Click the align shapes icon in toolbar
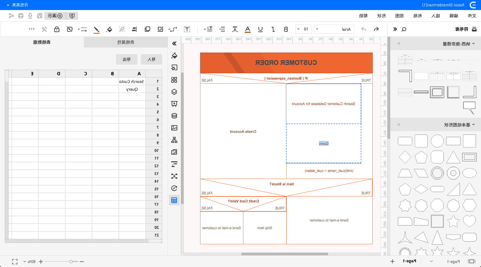 point(134,29)
